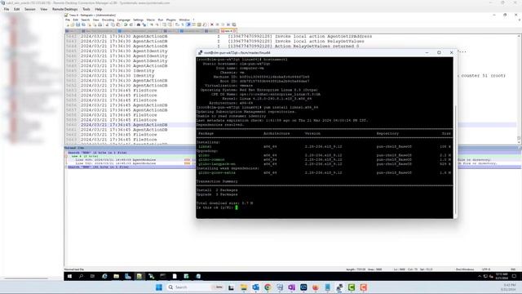Click 'glibc-common' package in terminal output
The height and width of the screenshot is (294, 522).
click(211, 160)
